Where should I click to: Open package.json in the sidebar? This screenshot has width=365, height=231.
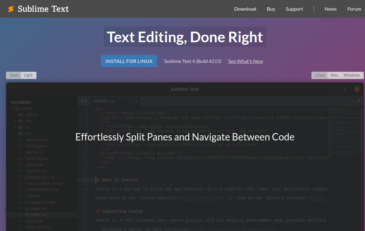click(36, 209)
